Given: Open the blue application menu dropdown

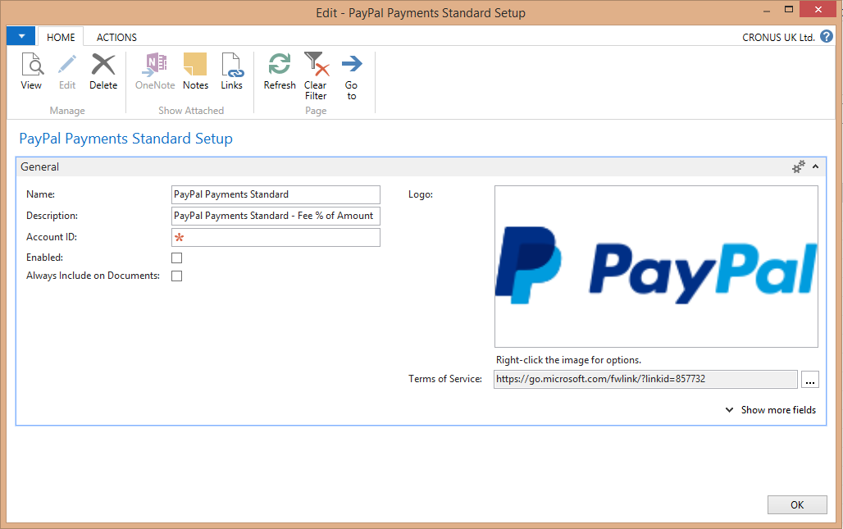Looking at the screenshot, I should 21,36.
